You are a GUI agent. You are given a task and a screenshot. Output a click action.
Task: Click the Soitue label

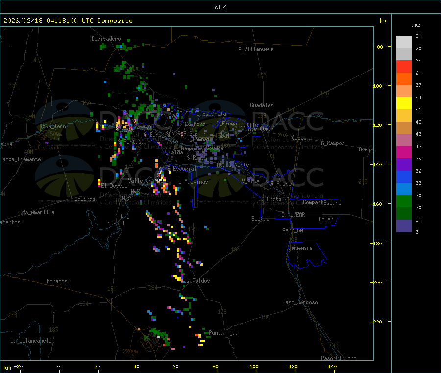(x=260, y=219)
